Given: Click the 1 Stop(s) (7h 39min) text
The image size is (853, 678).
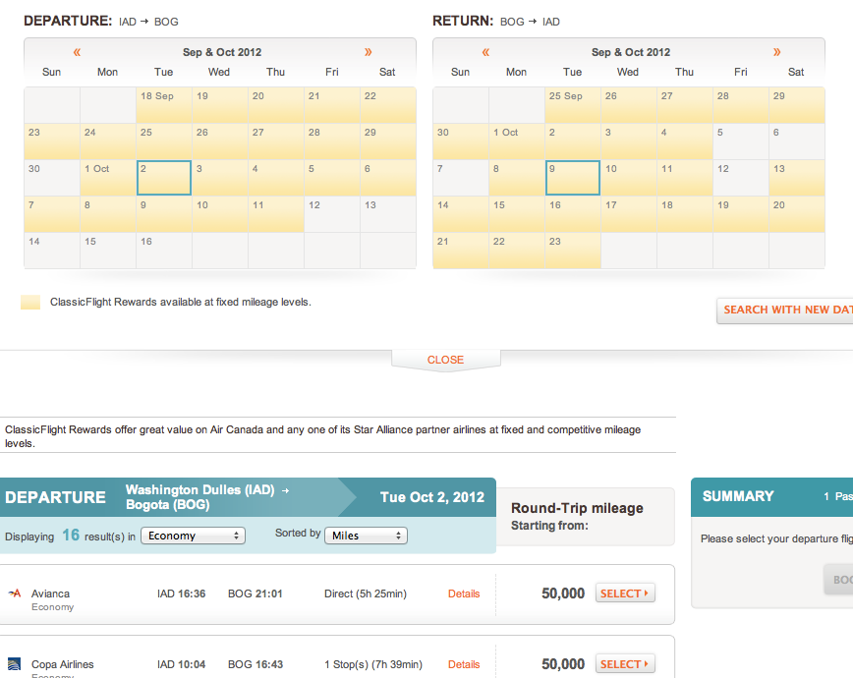Looking at the screenshot, I should 373,664.
